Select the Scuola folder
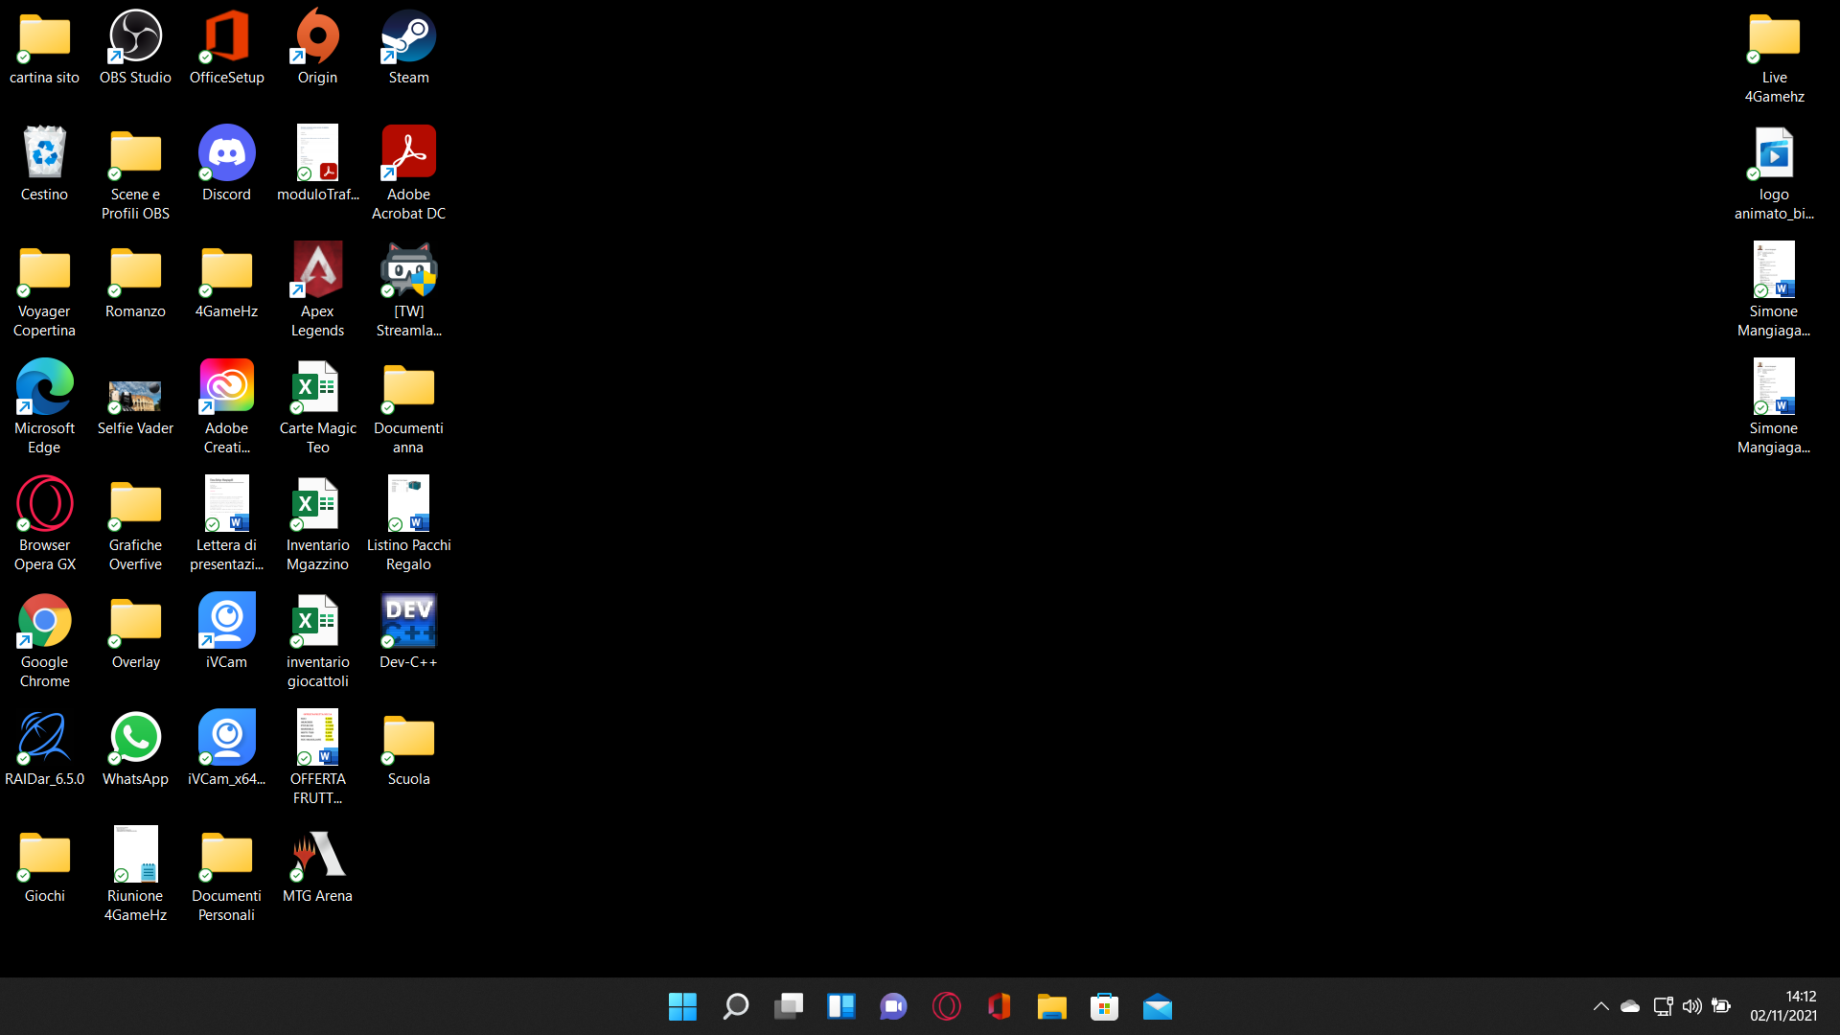Image resolution: width=1840 pixels, height=1035 pixels. coord(408,749)
